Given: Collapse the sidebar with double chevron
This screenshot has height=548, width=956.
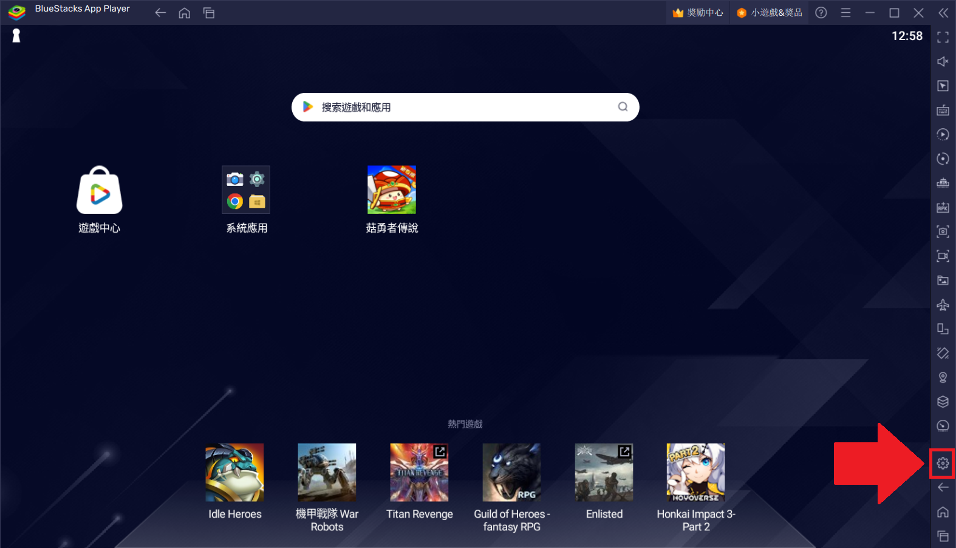Looking at the screenshot, I should (x=943, y=13).
